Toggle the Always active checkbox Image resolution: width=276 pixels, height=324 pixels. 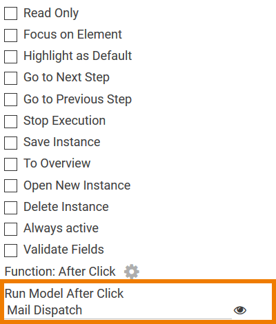coord(10,229)
